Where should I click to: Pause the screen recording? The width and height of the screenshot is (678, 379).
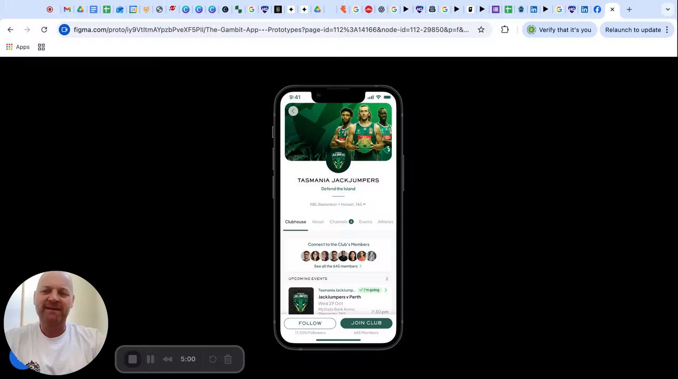tap(151, 359)
